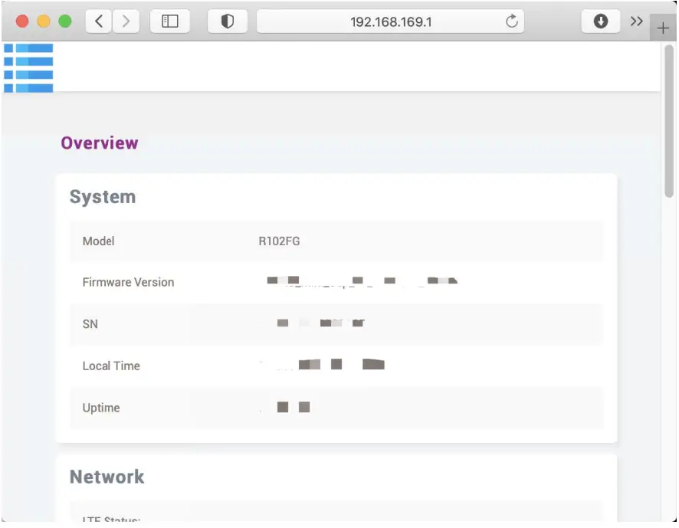Screen dimensions: 679x528
Task: Click the Local Time label
Action: point(111,366)
